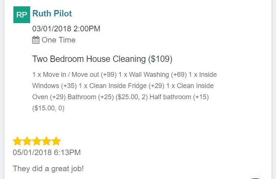Select the fourth gold rating star

coord(46,141)
